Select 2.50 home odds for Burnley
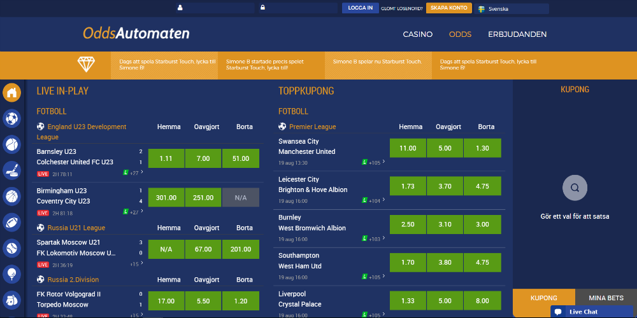The image size is (637, 318). pyautogui.click(x=408, y=225)
